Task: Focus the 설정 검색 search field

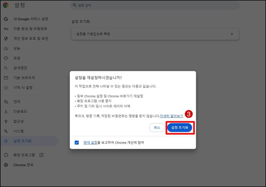Action: [155, 5]
